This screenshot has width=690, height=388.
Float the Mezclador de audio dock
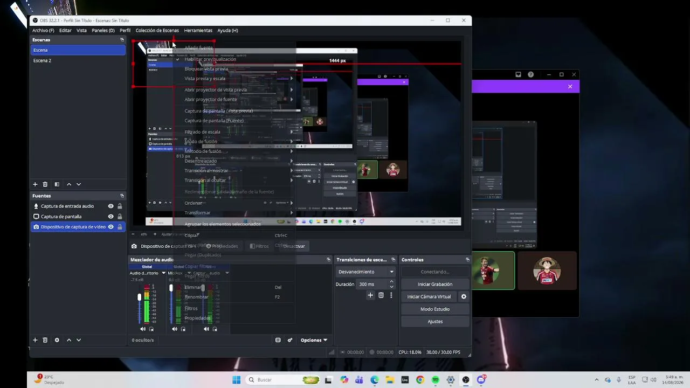coord(328,260)
